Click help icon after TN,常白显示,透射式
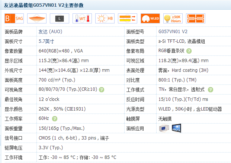Image resolution: width=231 pixels, height=163 pixels. pos(211,90)
